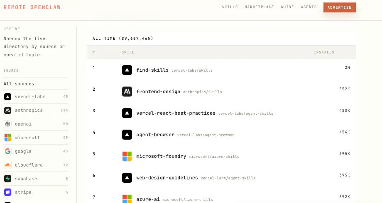382x203 pixels.
Task: Filter by openai source label
Action: (x=23, y=124)
